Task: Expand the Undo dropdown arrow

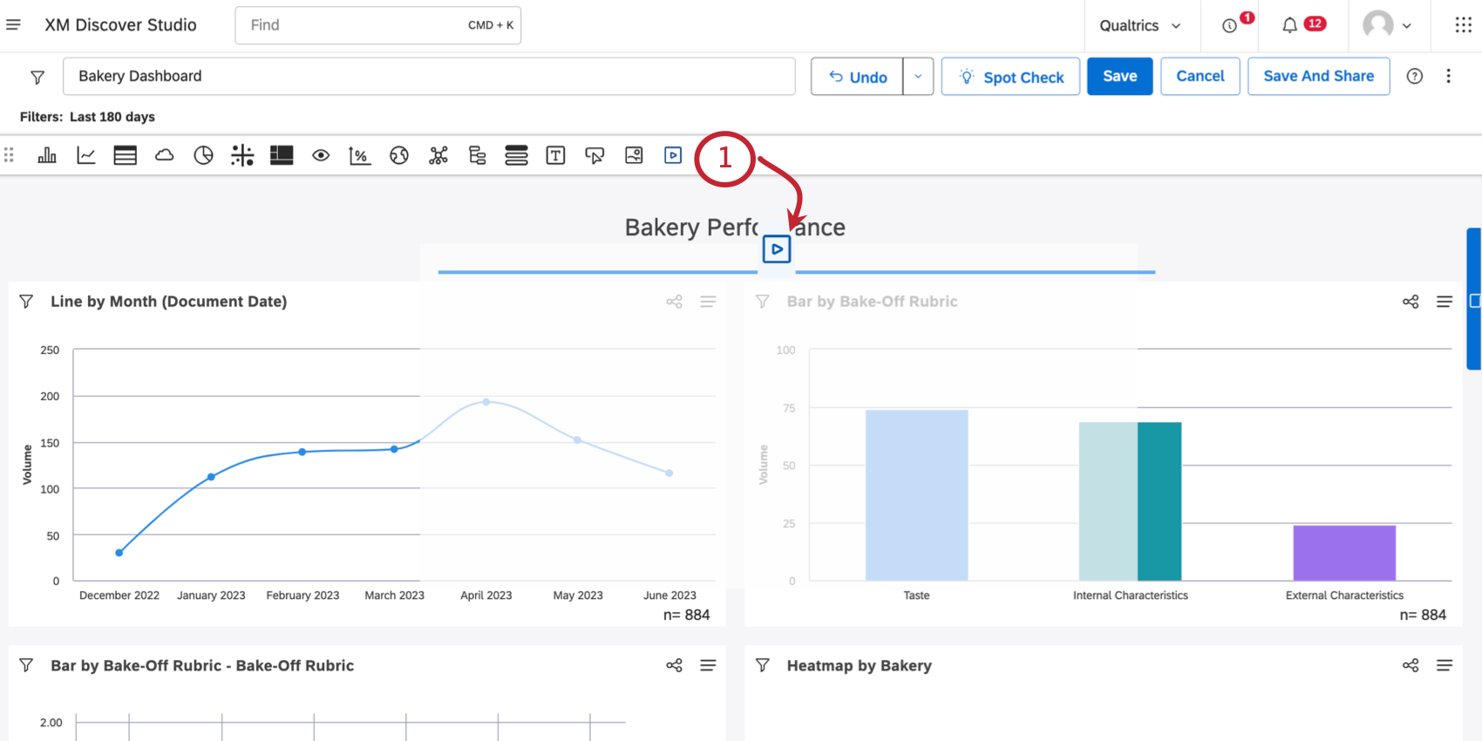Action: tap(918, 77)
